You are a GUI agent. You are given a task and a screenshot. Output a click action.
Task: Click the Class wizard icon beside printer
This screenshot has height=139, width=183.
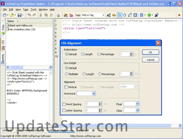(x=66, y=15)
